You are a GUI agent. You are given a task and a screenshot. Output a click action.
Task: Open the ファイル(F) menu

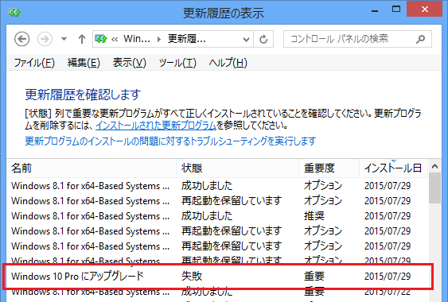pos(34,63)
